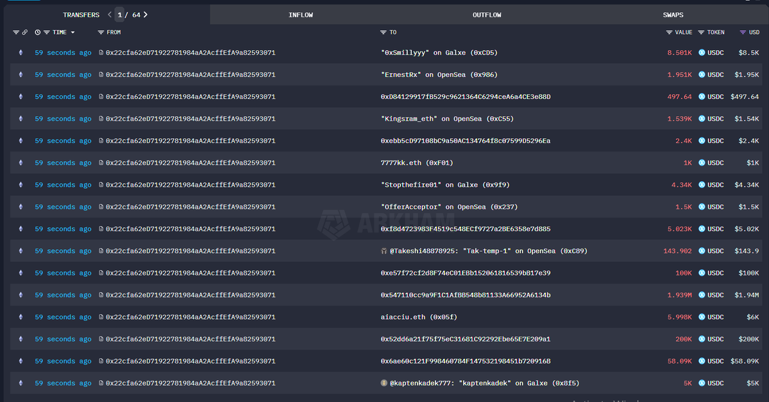Open recipient "0xSmillyyy" on Galxe
This screenshot has width=769, height=402.
coord(439,53)
